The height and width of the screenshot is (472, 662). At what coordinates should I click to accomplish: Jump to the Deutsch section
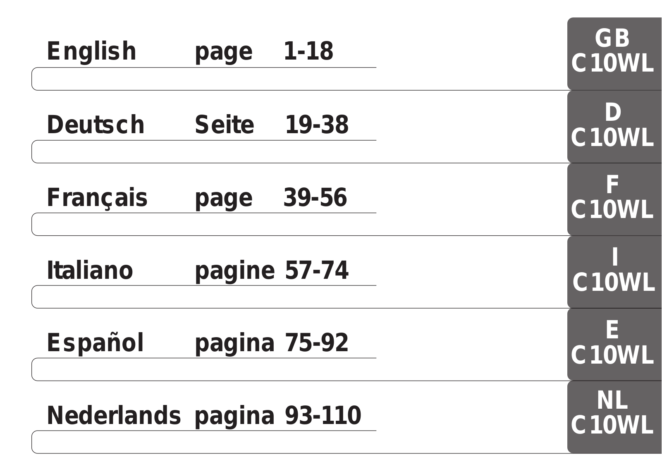coord(96,125)
